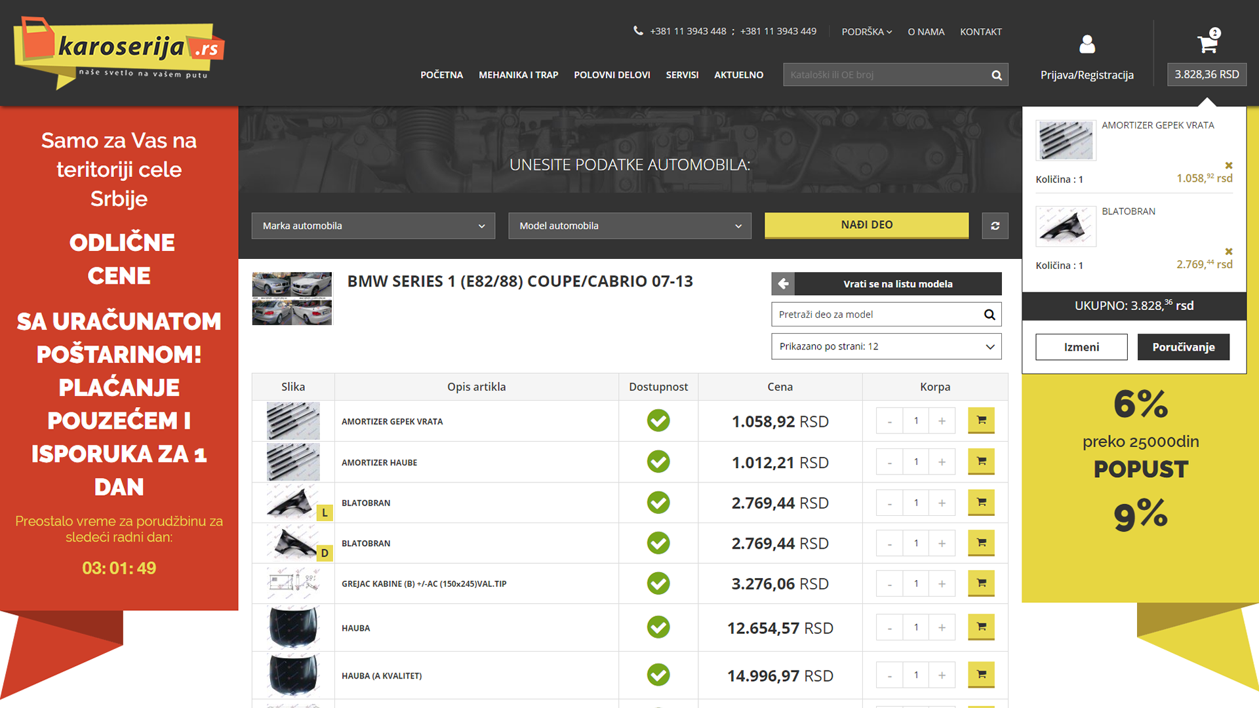Open Marka automobila dropdown
This screenshot has height=708, width=1259.
373,226
